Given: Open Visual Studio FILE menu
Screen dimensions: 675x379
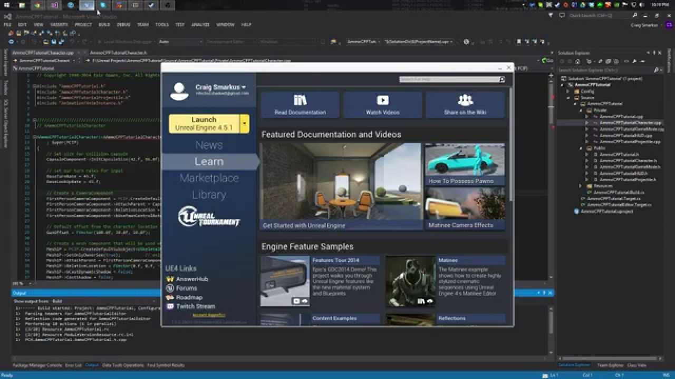Looking at the screenshot, I should 7,25.
